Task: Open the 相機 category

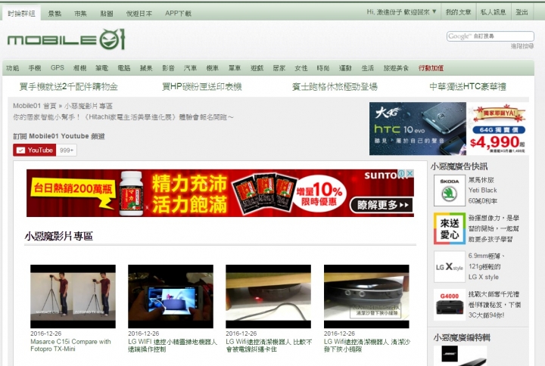Action: (79, 68)
